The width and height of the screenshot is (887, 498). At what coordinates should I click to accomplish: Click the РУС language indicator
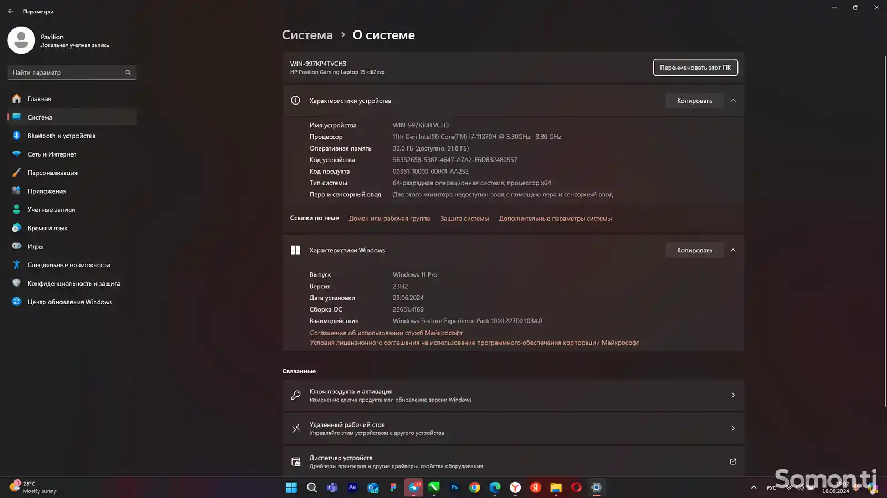tap(771, 487)
